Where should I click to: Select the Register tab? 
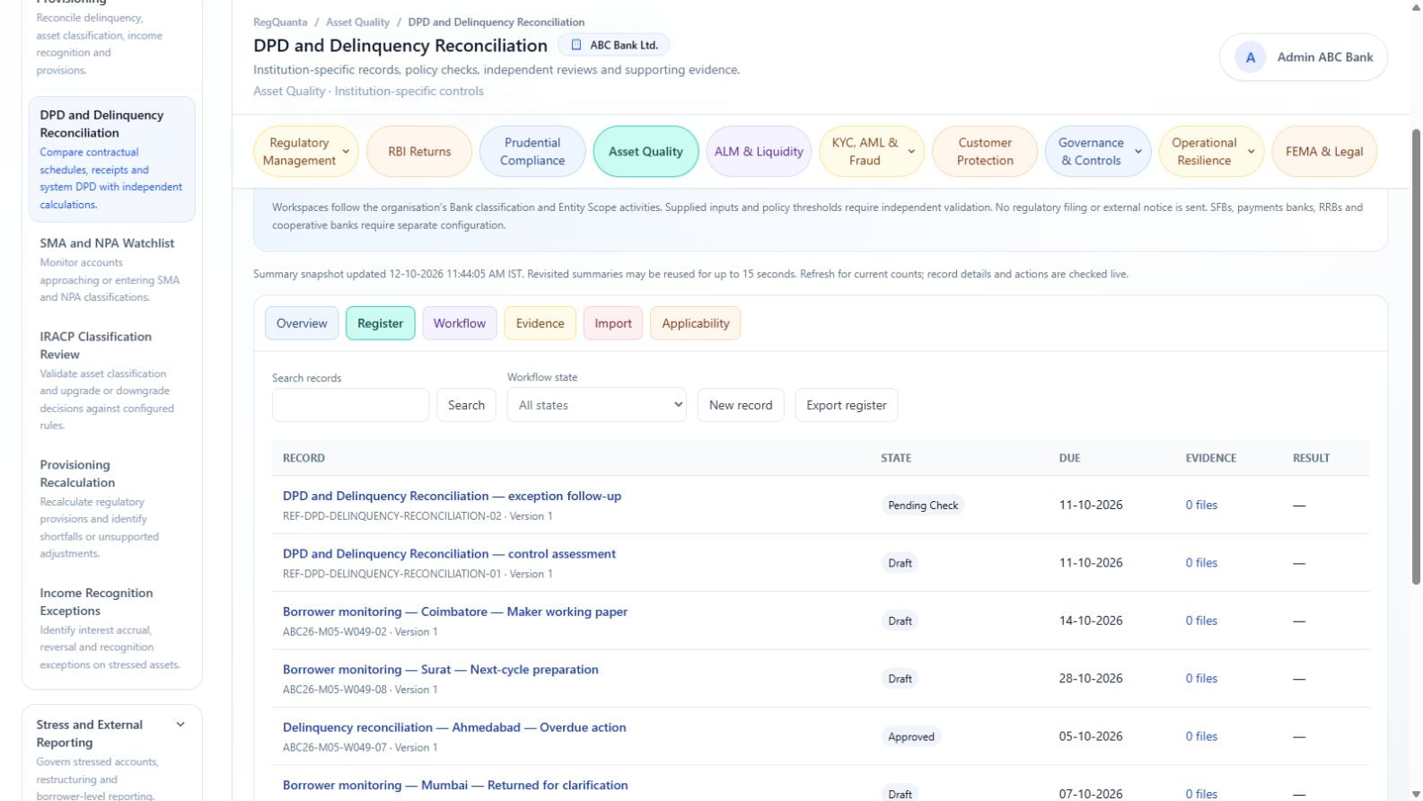pos(381,323)
